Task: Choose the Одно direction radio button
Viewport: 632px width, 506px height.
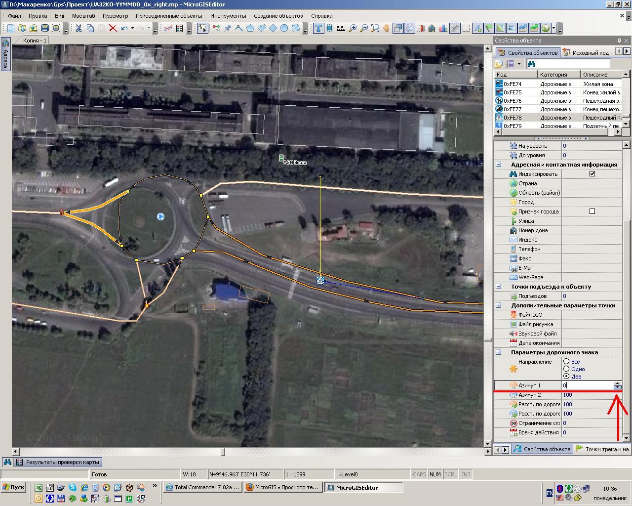Action: tap(566, 369)
